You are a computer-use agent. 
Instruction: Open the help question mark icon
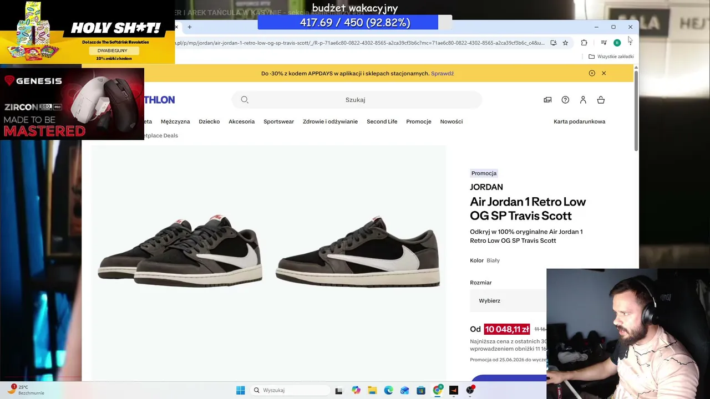[565, 100]
